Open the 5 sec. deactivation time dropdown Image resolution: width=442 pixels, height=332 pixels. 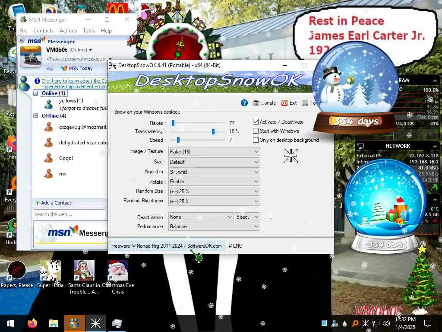(247, 217)
